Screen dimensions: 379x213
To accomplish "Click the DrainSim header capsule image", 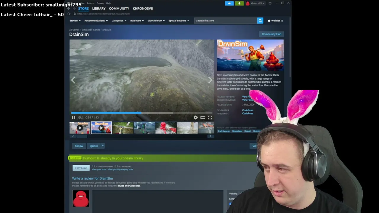I will (x=250, y=55).
